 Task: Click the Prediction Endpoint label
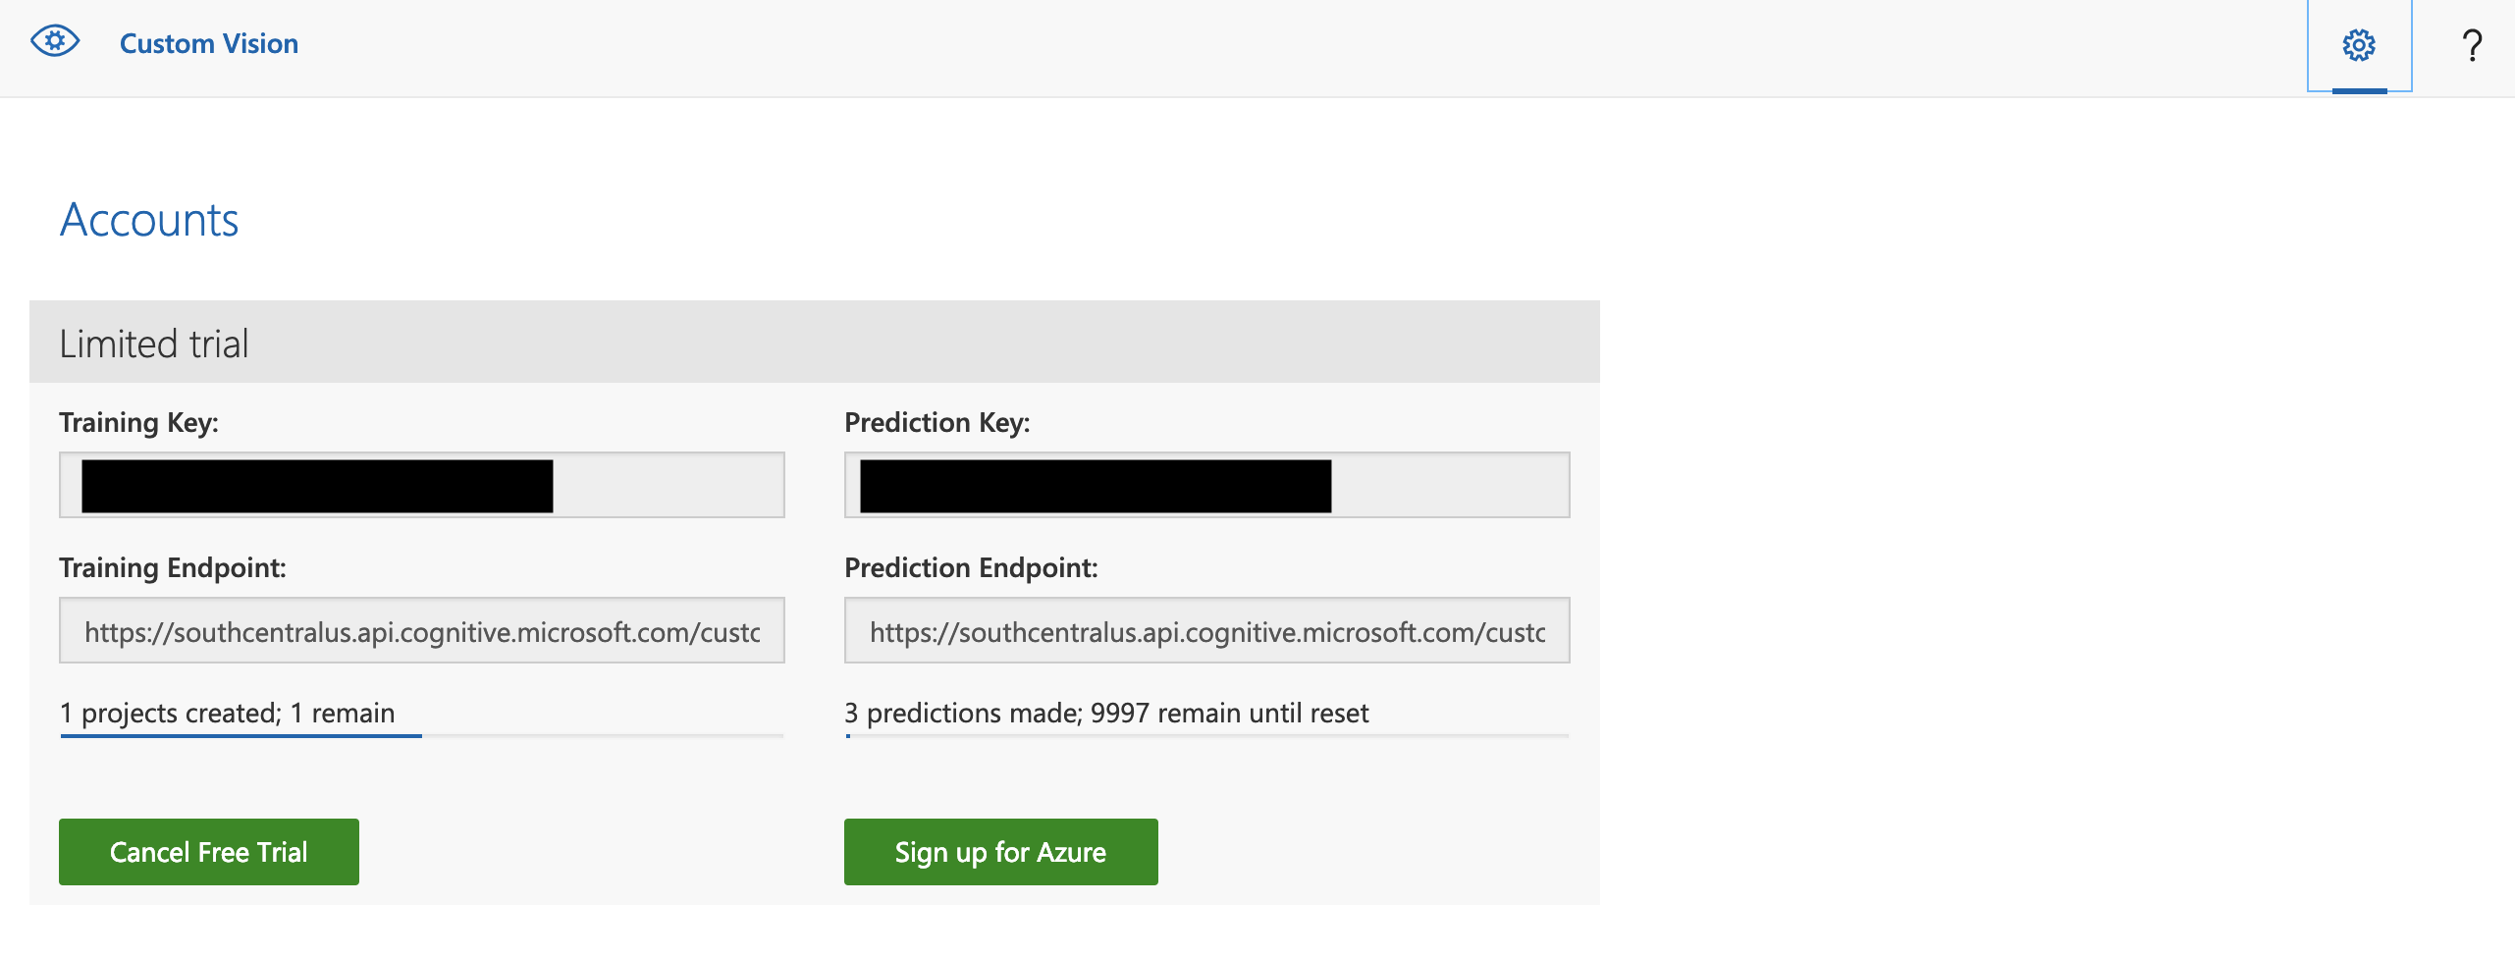click(x=971, y=567)
